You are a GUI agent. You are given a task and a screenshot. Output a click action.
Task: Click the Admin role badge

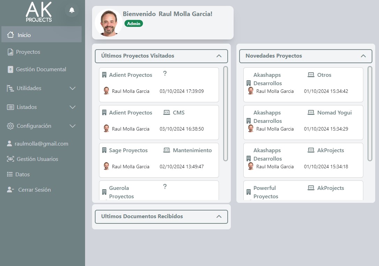134,23
